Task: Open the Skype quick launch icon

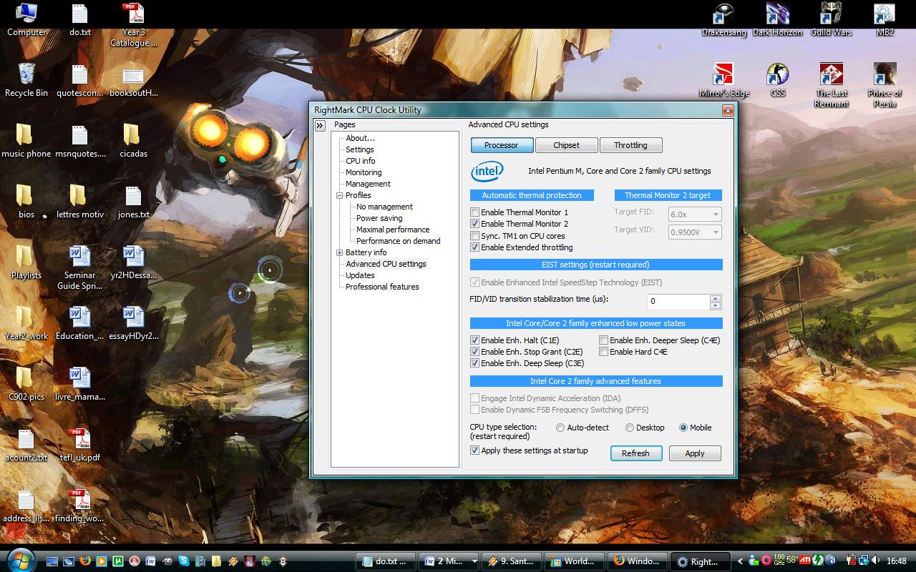Action: [x=184, y=561]
